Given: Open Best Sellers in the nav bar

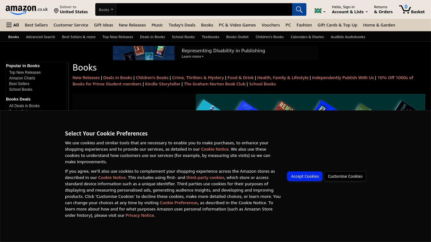Looking at the screenshot, I should (x=36, y=25).
